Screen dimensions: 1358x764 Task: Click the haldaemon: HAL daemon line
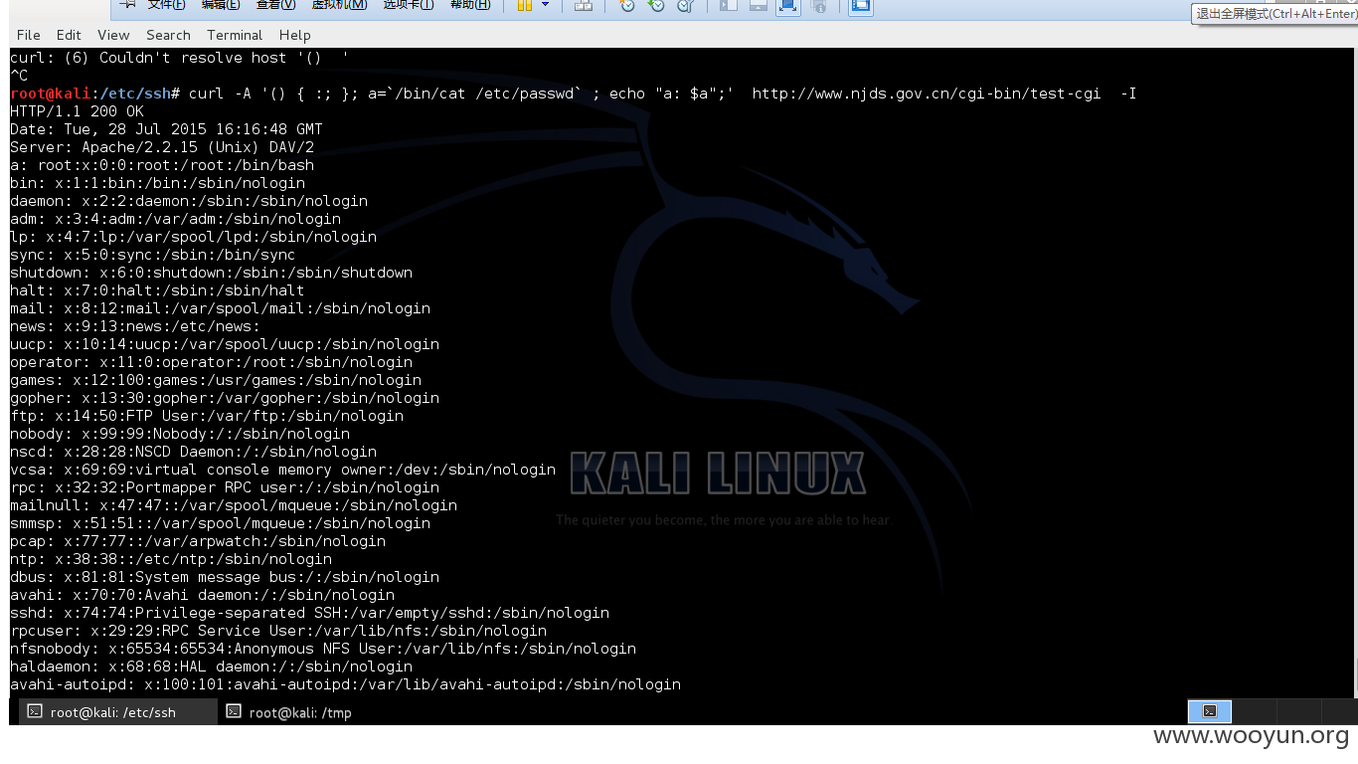[211, 667]
